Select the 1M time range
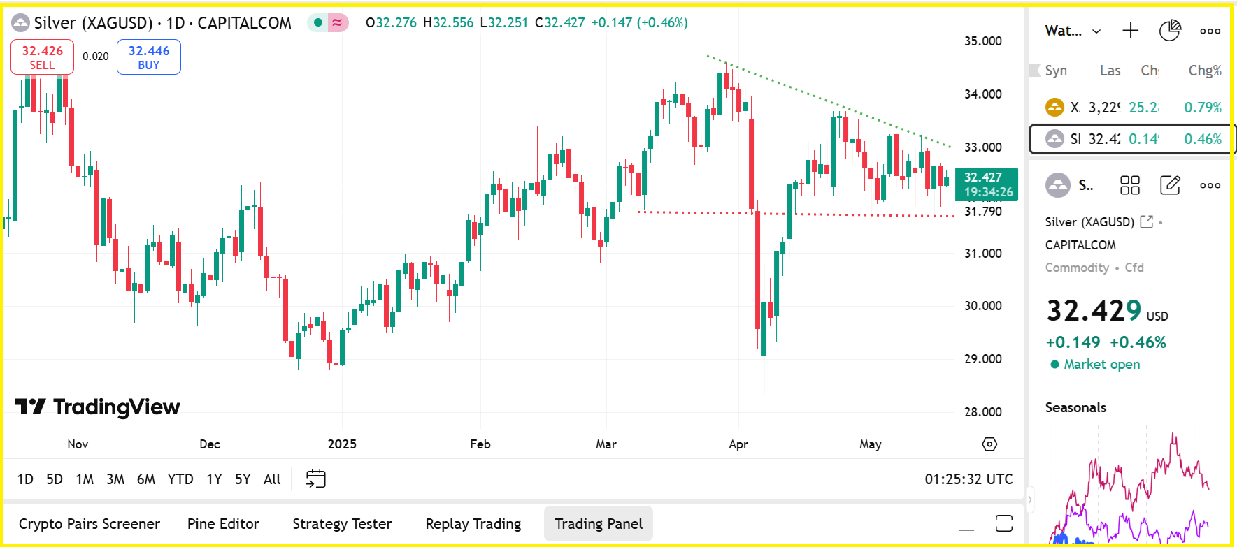Image resolution: width=1237 pixels, height=547 pixels. (85, 479)
